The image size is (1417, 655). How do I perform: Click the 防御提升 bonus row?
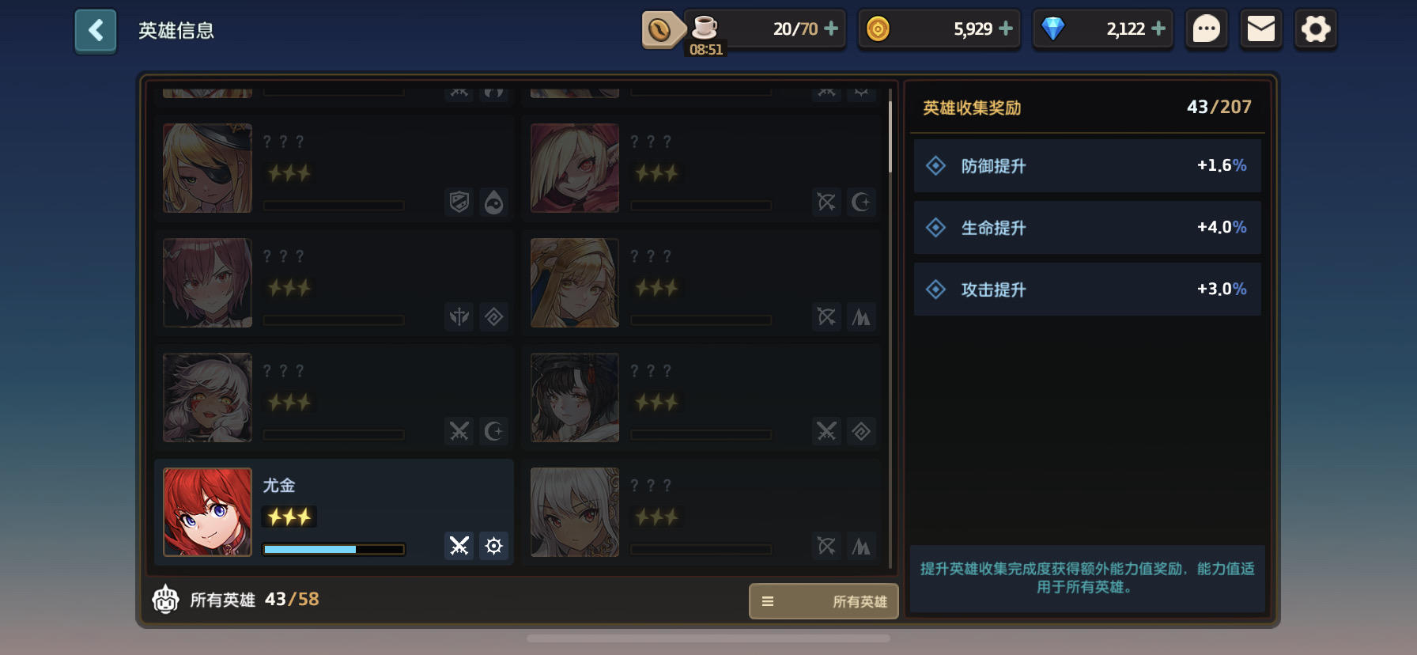[x=1087, y=165]
